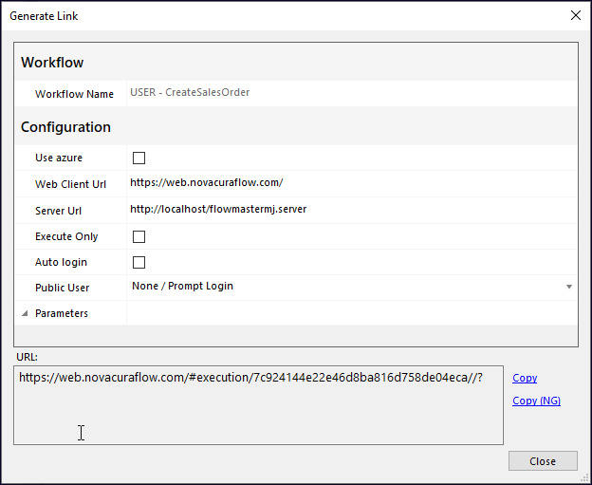Select the Public User row label
The image size is (592, 485).
coord(62,288)
